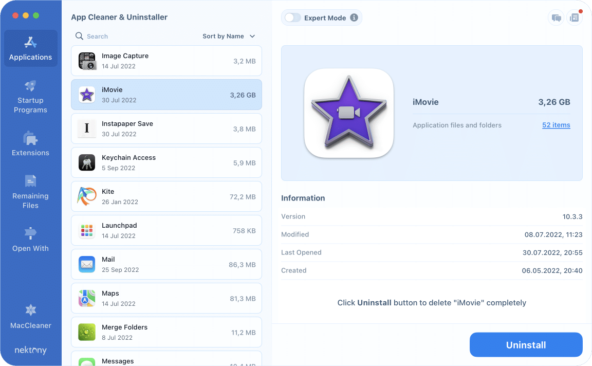This screenshot has height=366, width=592.
Task: Click the Application files and folders label
Action: 457,125
